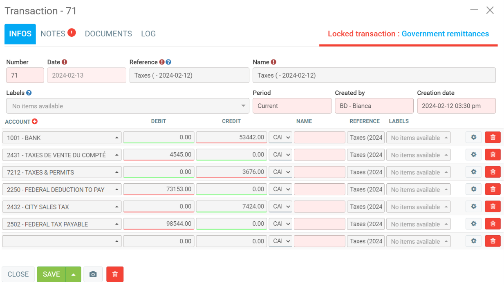Viewport: 504px width, 285px height.
Task: Open the DOCUMENTS tab
Action: pos(108,34)
